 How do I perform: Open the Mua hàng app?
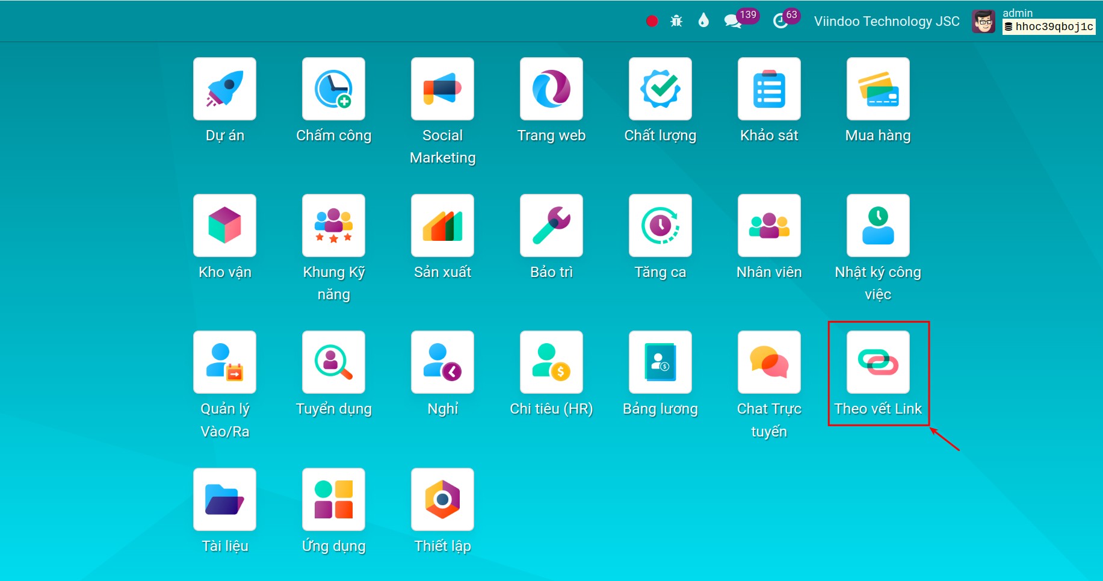pyautogui.click(x=878, y=89)
